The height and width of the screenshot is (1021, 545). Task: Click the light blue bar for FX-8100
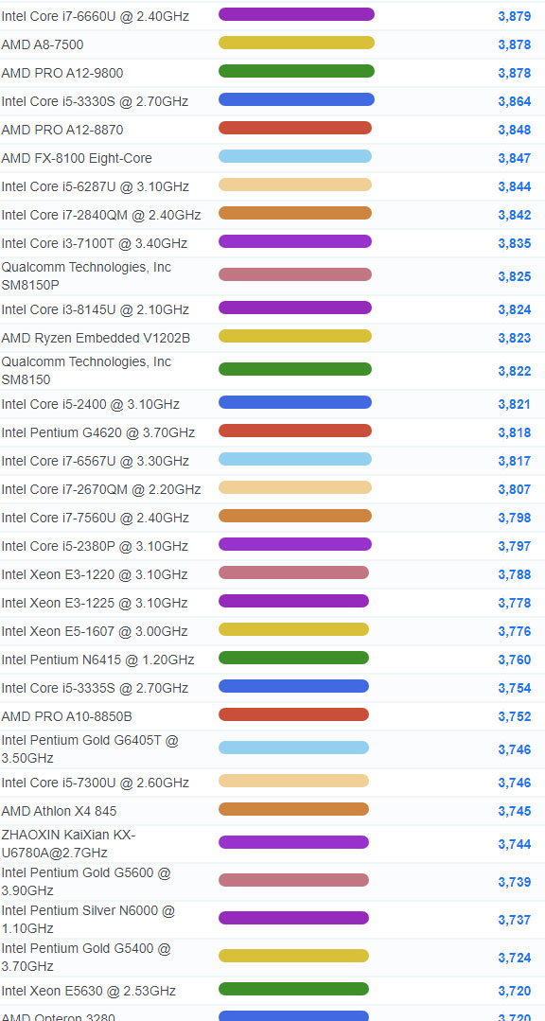click(295, 156)
